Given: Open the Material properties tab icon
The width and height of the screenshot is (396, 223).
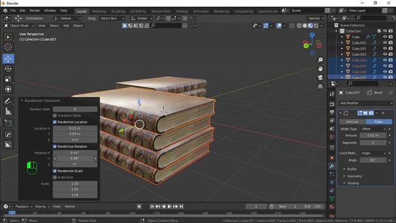Looking at the screenshot, I should click(x=332, y=206).
